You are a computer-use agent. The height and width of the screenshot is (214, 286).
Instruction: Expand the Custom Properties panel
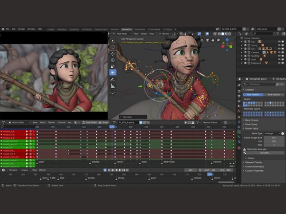click(x=254, y=171)
